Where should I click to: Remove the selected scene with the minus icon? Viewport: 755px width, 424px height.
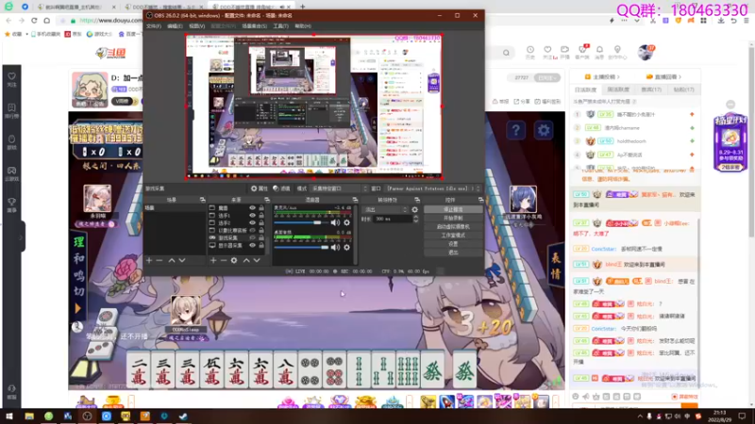pos(159,260)
